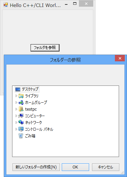The image size is (127, 177).
Task: Expand the コントロール パネル node arrow
Action: coord(16,129)
